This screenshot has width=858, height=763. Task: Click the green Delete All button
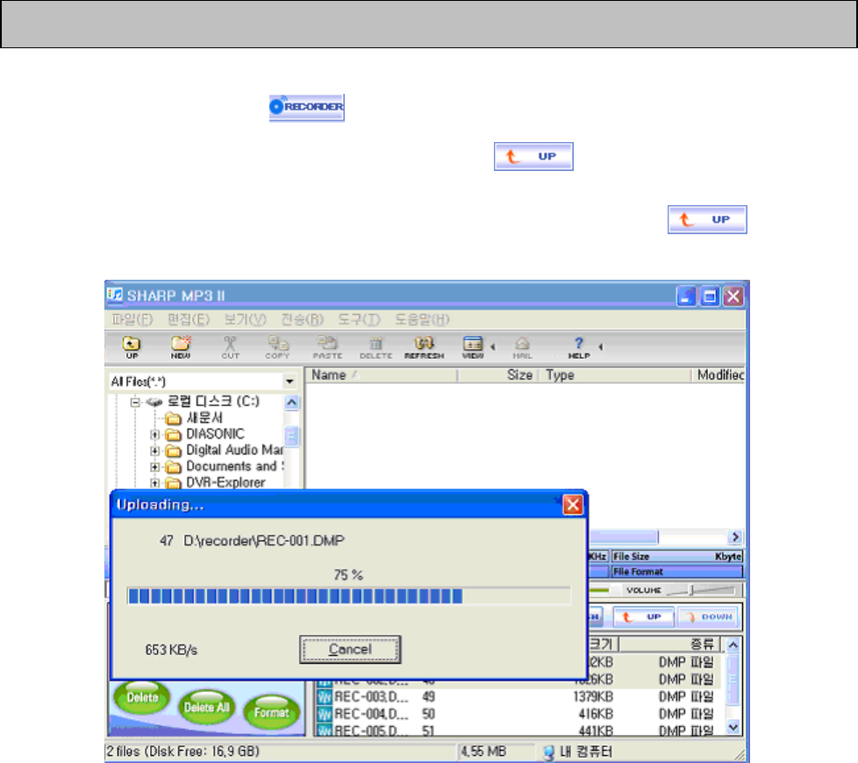coord(206,707)
